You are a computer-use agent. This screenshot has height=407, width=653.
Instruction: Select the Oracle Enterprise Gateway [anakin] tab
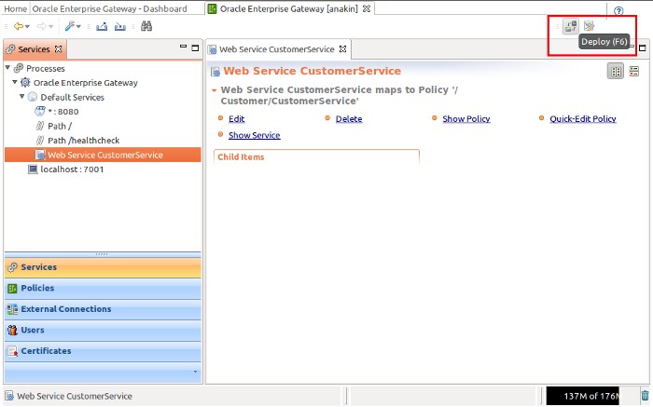point(288,8)
